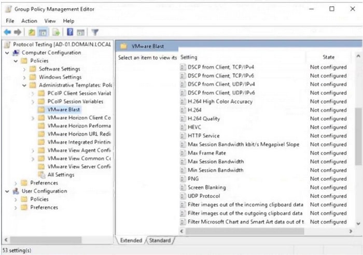Open Help via the blue question-mark icon
This screenshot has height=255, width=363.
(x=69, y=32)
